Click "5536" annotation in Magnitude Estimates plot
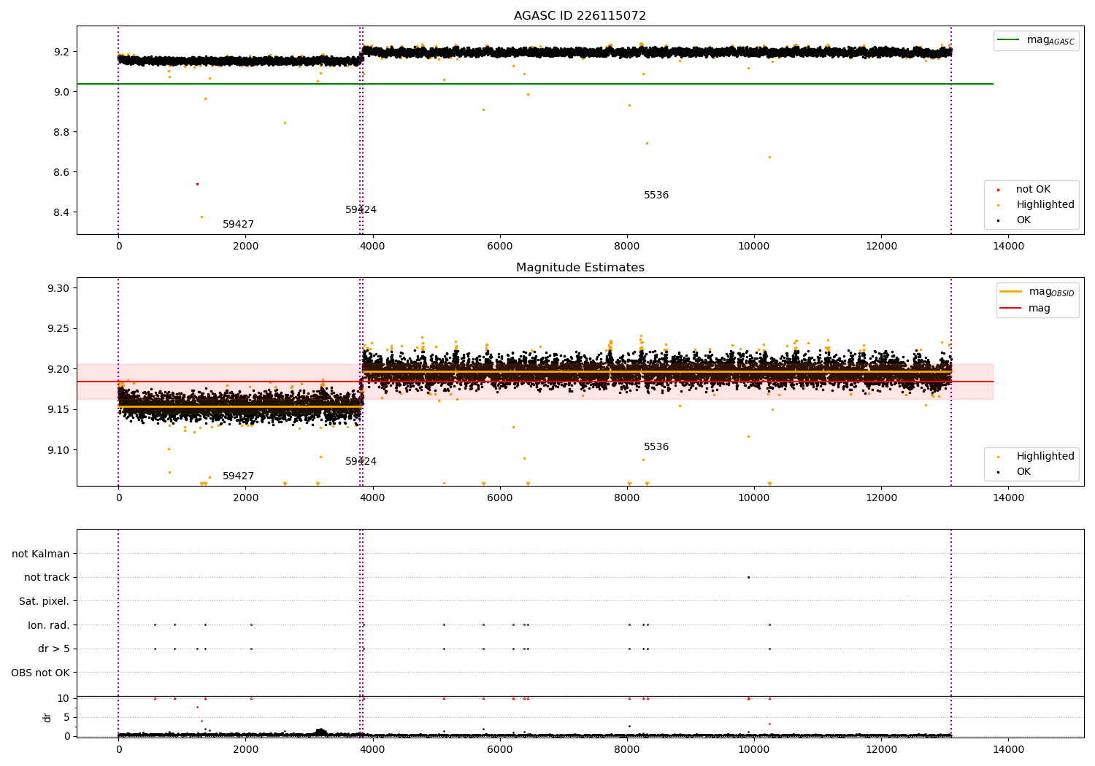The height and width of the screenshot is (766, 1095). pos(656,447)
